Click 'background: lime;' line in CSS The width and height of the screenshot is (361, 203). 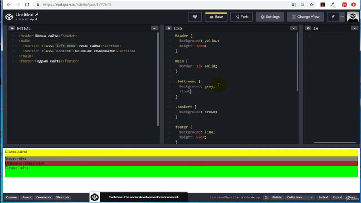click(x=197, y=132)
